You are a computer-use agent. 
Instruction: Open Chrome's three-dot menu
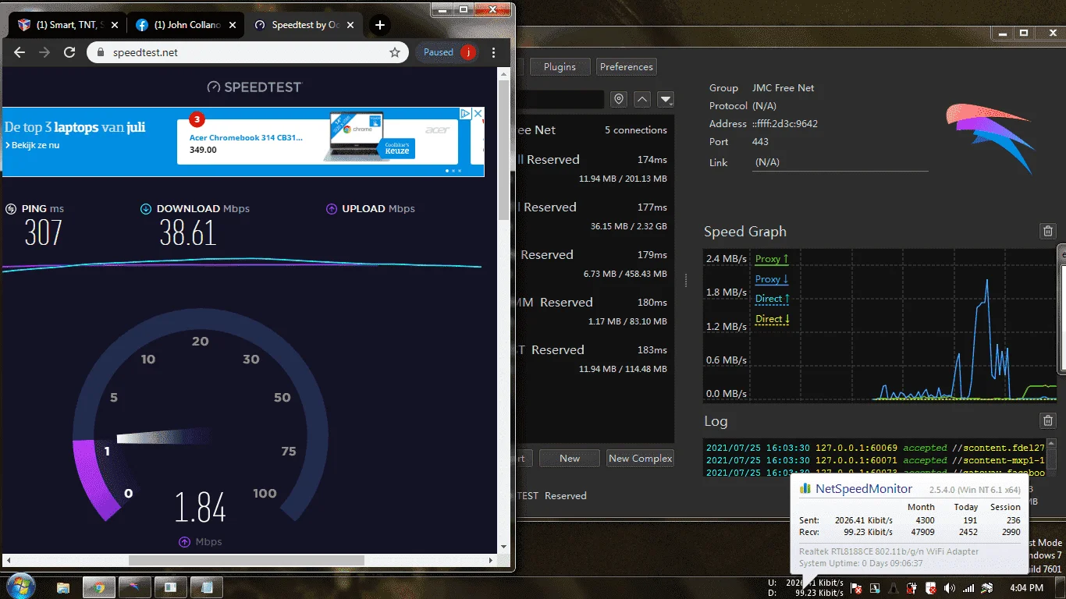(x=494, y=52)
